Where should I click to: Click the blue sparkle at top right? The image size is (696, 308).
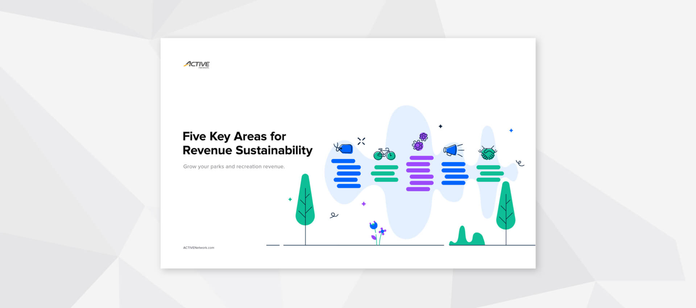coord(511,130)
